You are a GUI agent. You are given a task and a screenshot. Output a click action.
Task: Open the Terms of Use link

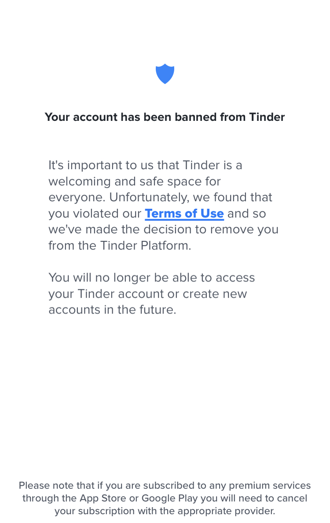click(184, 214)
